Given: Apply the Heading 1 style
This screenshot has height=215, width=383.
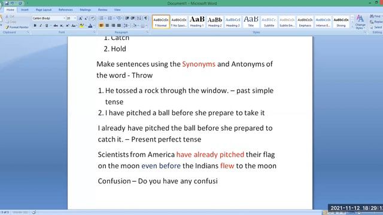Looking at the screenshot, I should [197, 21].
